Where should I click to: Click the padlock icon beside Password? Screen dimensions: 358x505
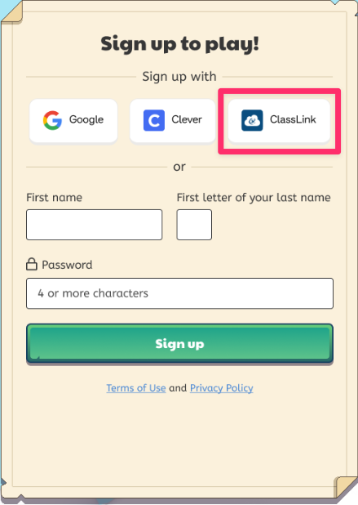pyautogui.click(x=32, y=264)
